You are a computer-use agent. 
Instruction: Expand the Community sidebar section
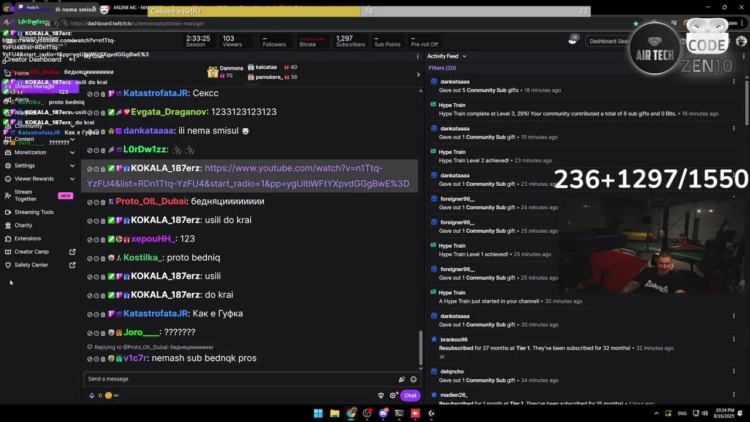coord(72,126)
